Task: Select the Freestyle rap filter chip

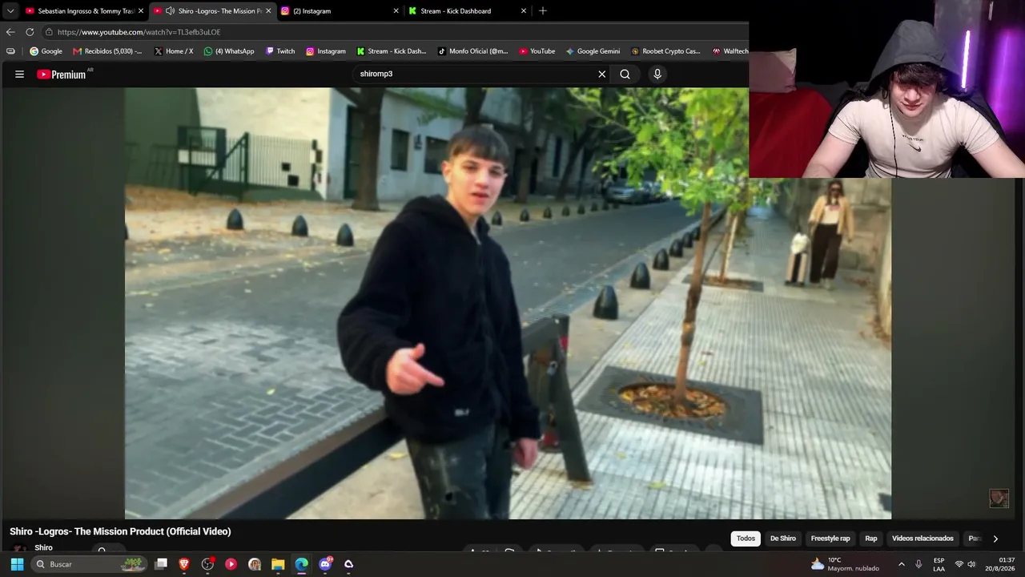Action: click(830, 539)
